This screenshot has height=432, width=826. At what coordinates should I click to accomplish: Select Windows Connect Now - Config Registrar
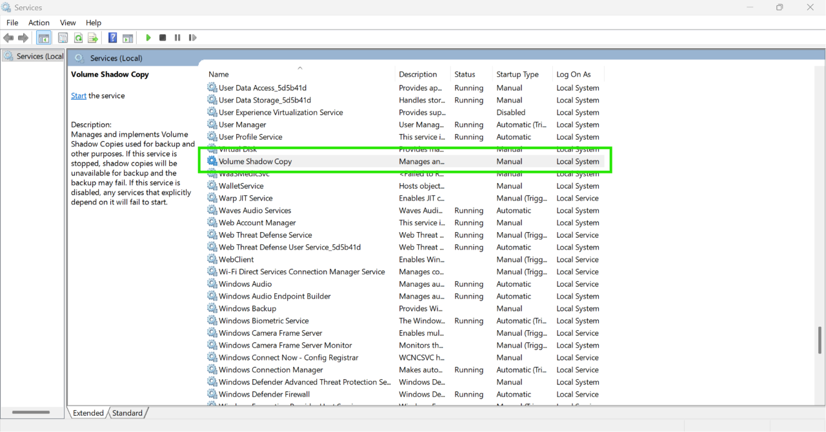405,357
